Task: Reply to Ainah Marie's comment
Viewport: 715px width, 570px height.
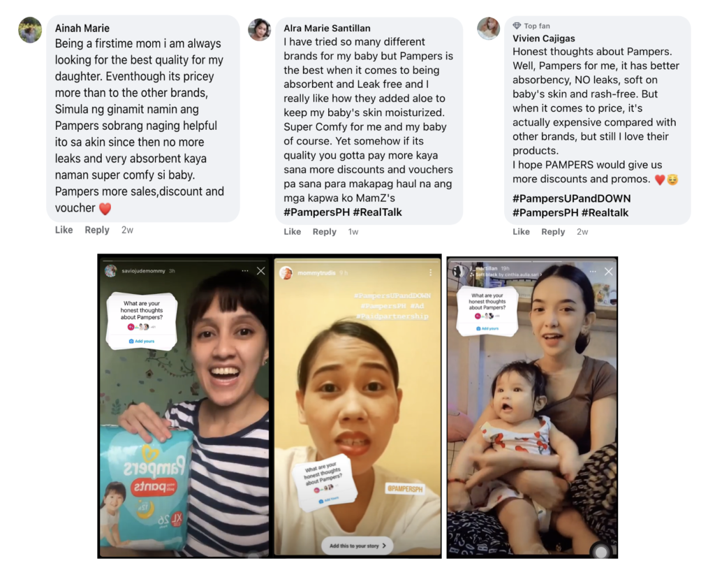Action: (97, 230)
